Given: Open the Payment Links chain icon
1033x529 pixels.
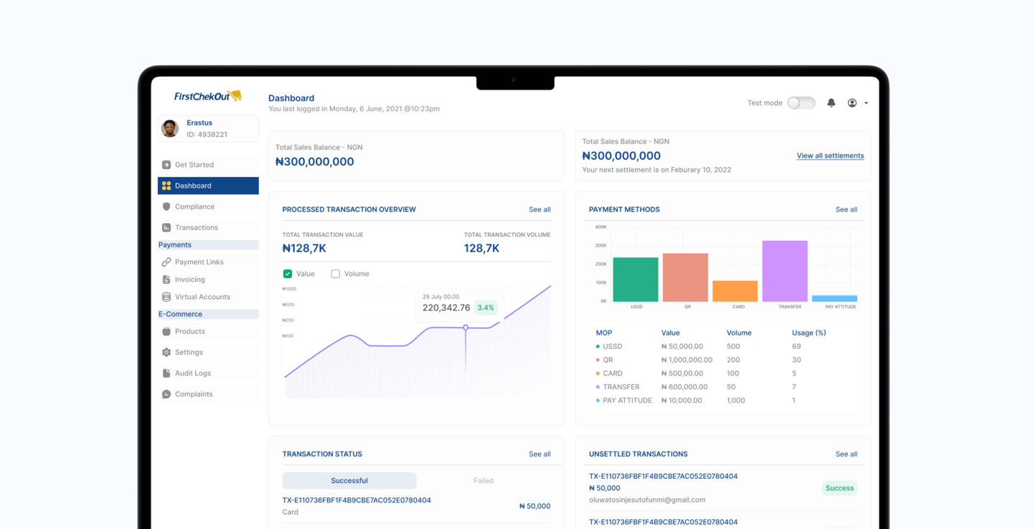Looking at the screenshot, I should (166, 262).
